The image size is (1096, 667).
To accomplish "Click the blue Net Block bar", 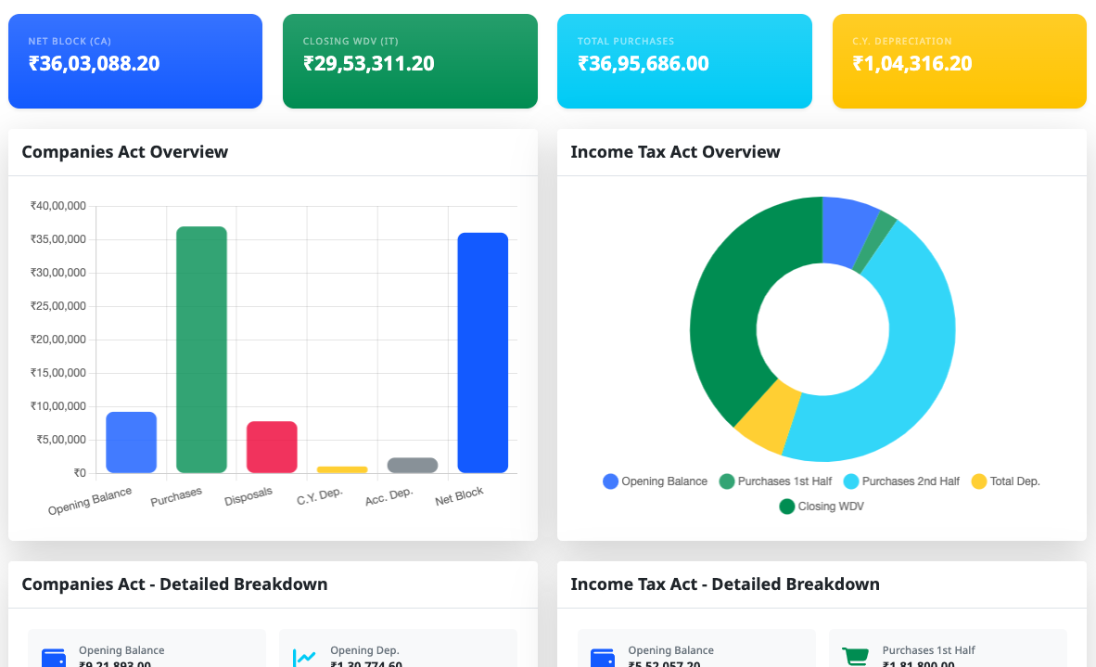I will coord(482,353).
